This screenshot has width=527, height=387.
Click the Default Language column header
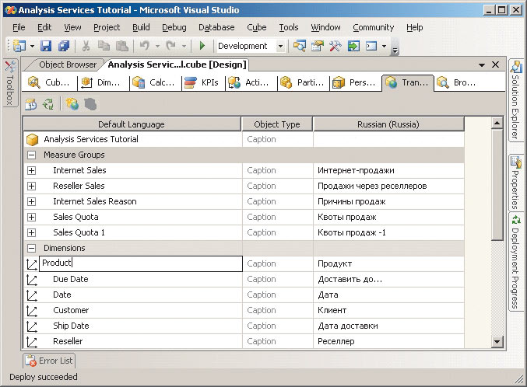point(132,124)
